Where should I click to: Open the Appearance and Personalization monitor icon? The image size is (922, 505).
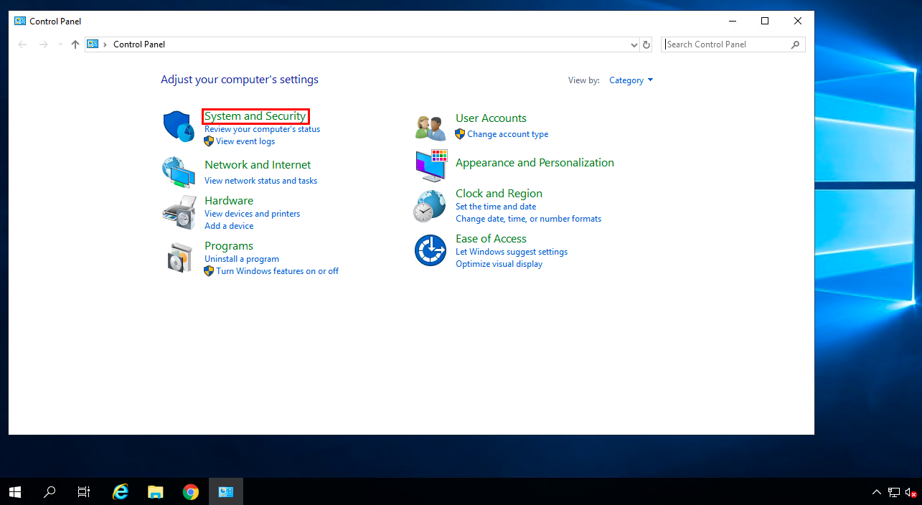(431, 166)
